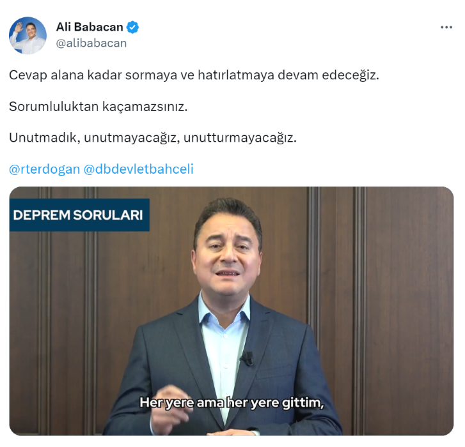465x447 pixels.
Task: Click the DEPREM SORULARI banner on video
Action: [x=79, y=215]
